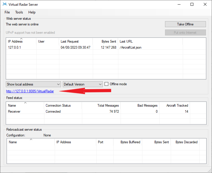
Task: Sort rebroadcast servers by IP Address column
Action: 75,142
